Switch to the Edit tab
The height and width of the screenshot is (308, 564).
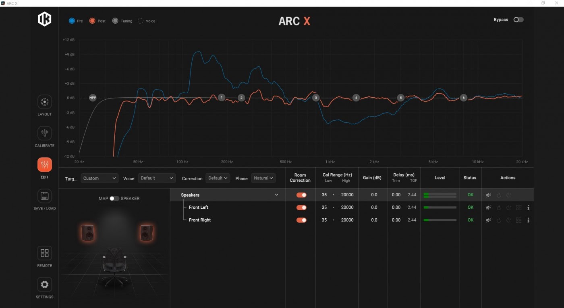(44, 165)
